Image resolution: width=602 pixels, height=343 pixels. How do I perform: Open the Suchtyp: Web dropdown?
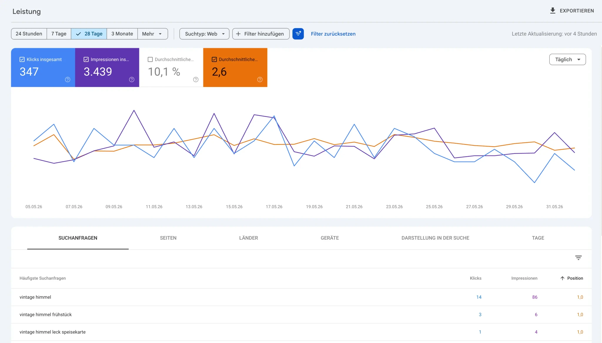204,34
